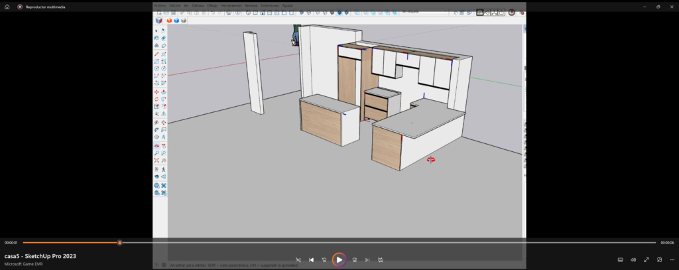Toggle shuffle playback mode

(x=298, y=259)
